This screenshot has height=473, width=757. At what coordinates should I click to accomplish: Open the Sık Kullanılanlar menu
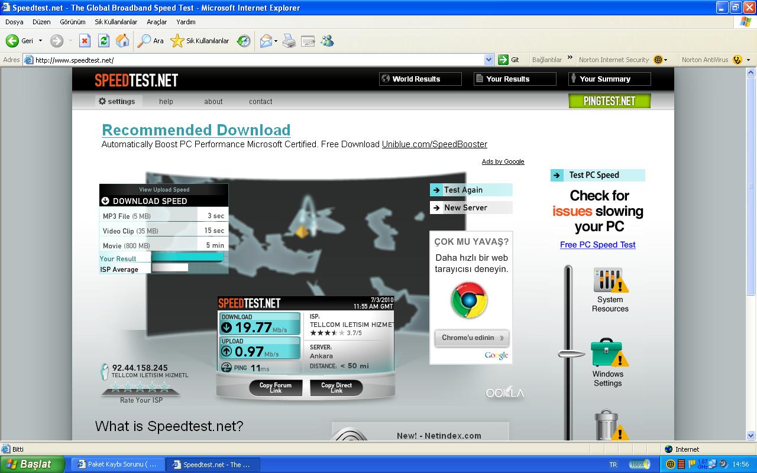click(116, 22)
